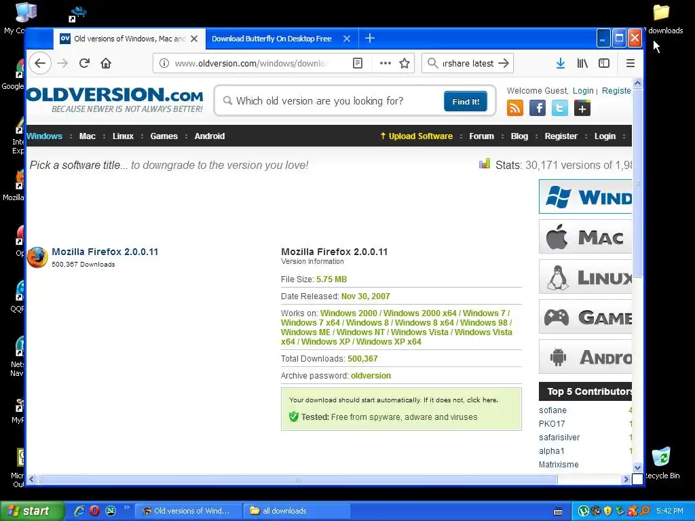Click Upload Software in nav bar

point(417,136)
